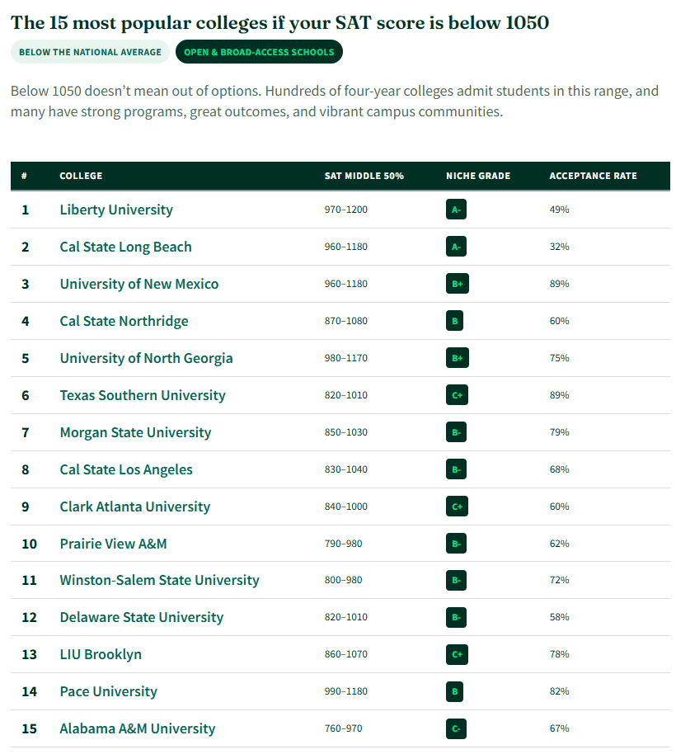Go to Winston-Salem State University

[159, 580]
